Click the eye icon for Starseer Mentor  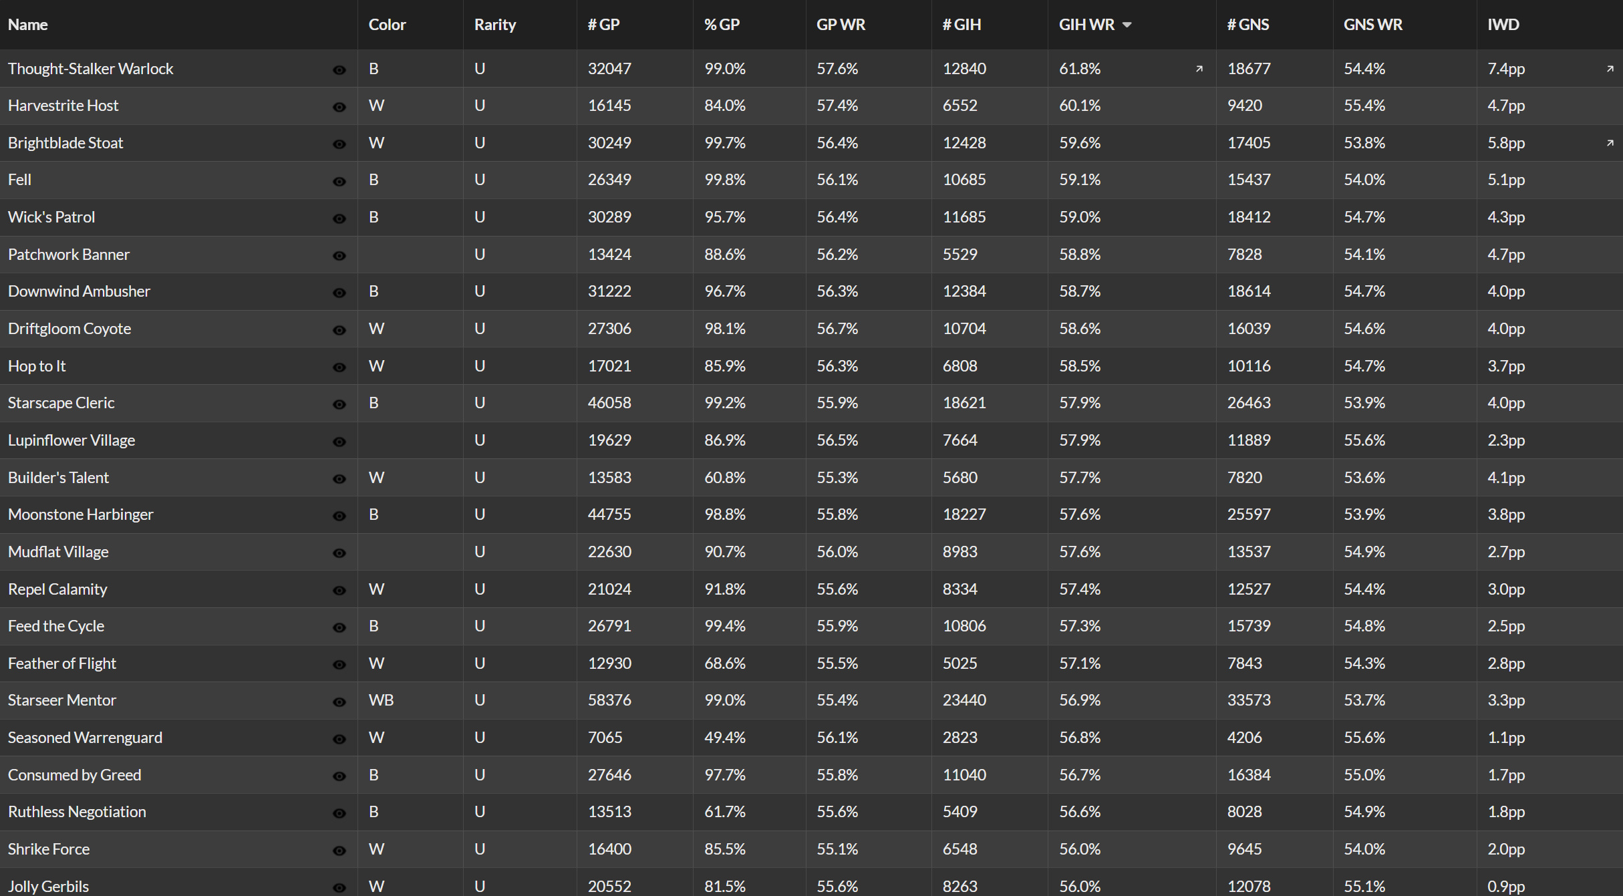coord(339,702)
